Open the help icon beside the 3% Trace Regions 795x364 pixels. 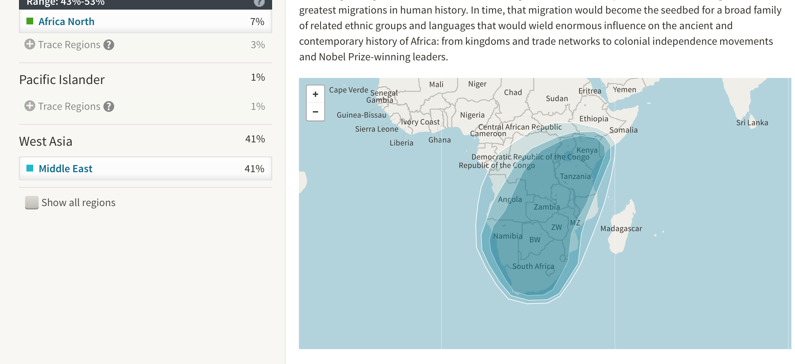(x=109, y=45)
